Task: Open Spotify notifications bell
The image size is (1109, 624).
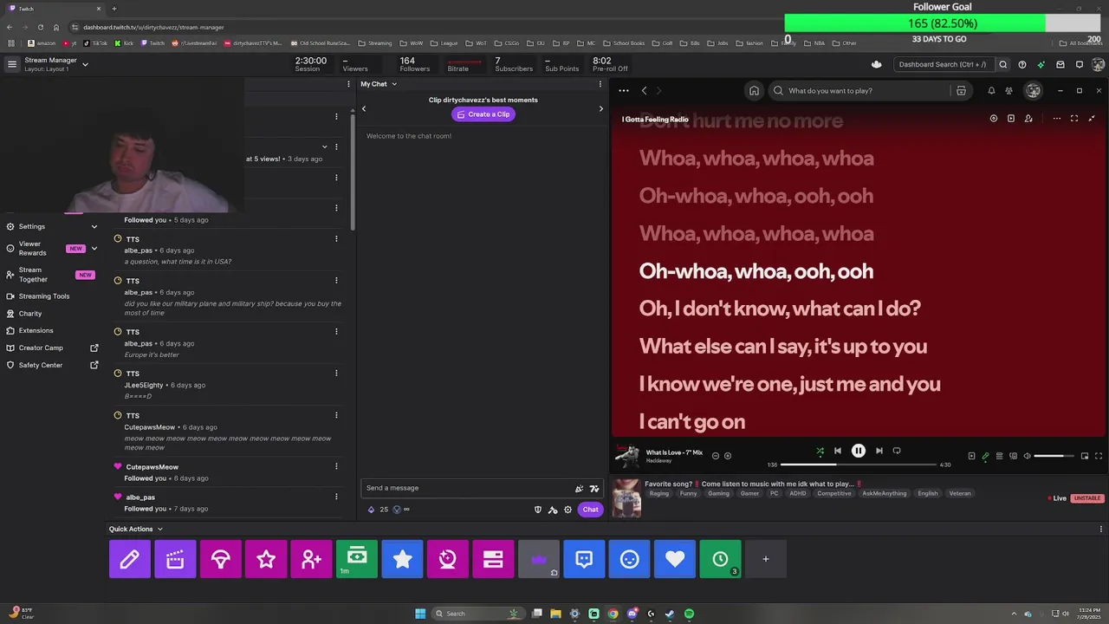Action: pos(991,90)
